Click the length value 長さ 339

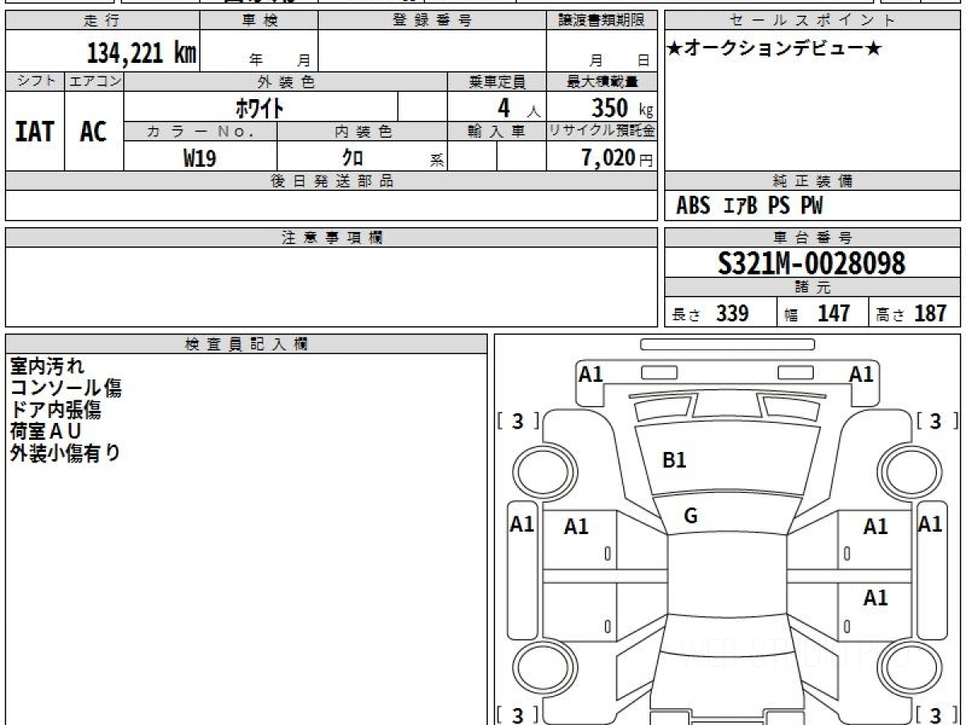(x=711, y=313)
